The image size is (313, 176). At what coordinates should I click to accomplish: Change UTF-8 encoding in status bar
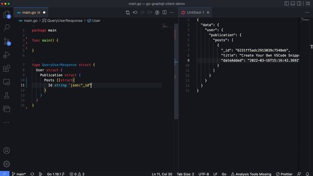[x=203, y=174]
